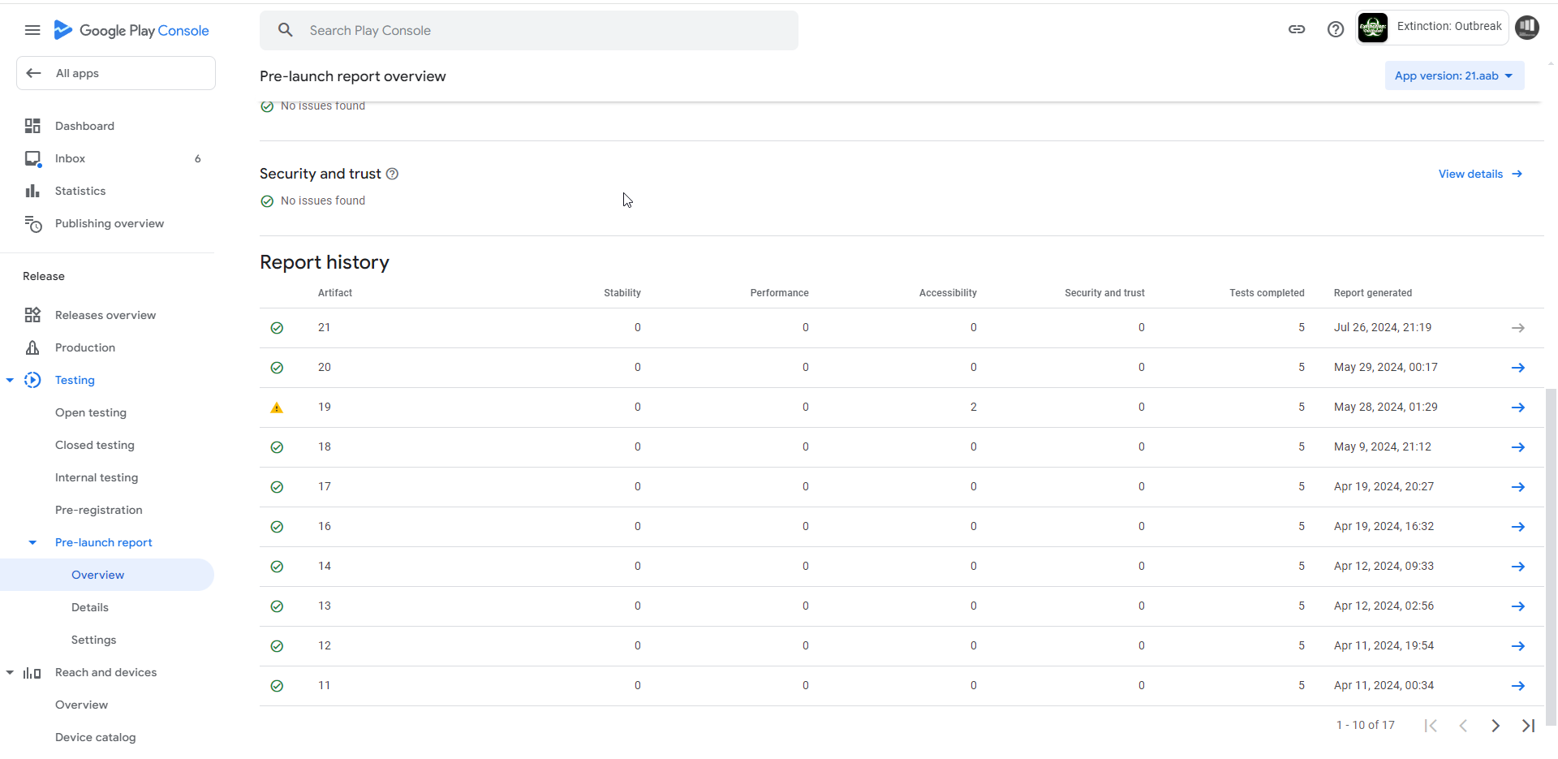Click the page vertical scrollbar
Viewport: 1558px width, 759px height.
click(x=1551, y=552)
